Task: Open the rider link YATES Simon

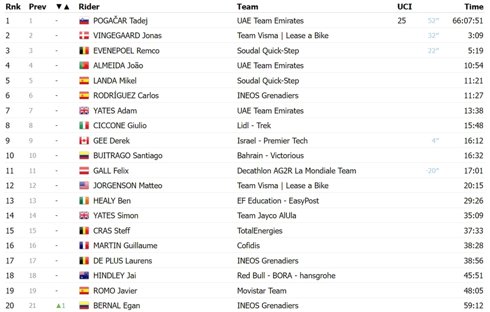Action: (x=116, y=216)
